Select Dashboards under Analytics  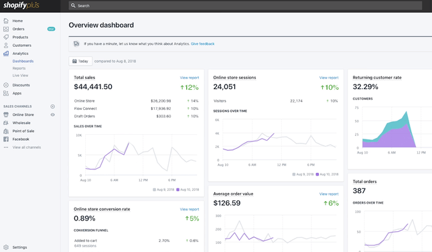coord(23,61)
